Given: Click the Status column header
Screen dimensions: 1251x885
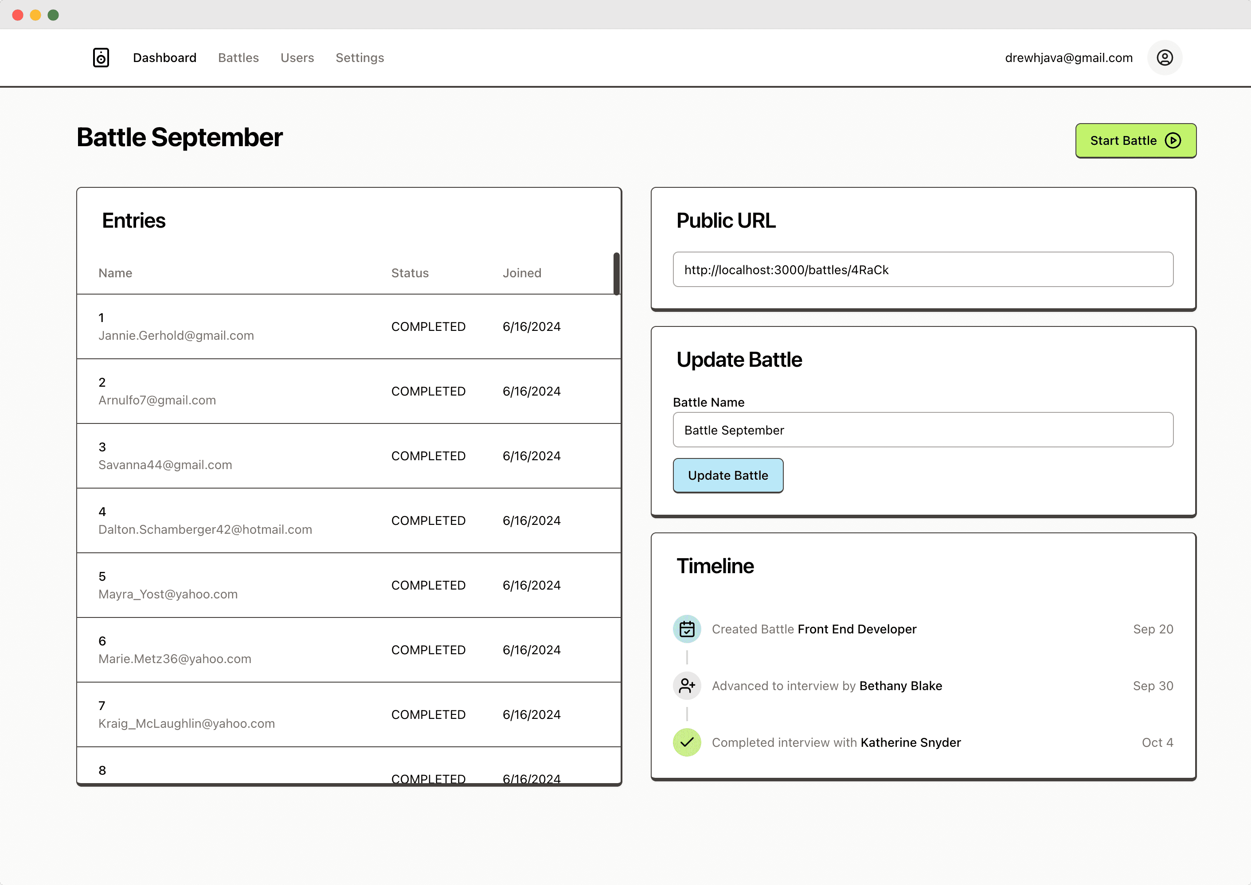Looking at the screenshot, I should (x=410, y=273).
